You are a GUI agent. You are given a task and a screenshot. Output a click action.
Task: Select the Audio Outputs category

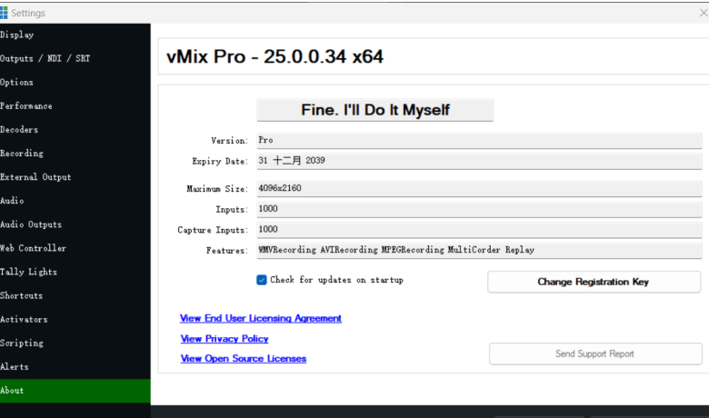coord(75,224)
